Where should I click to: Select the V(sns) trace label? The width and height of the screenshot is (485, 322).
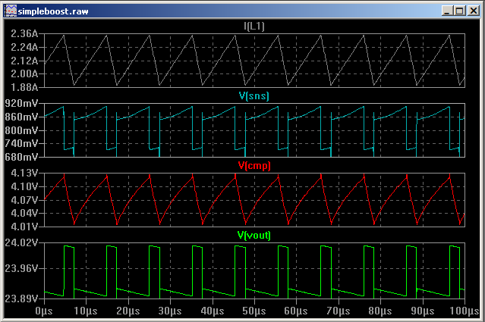(x=254, y=96)
